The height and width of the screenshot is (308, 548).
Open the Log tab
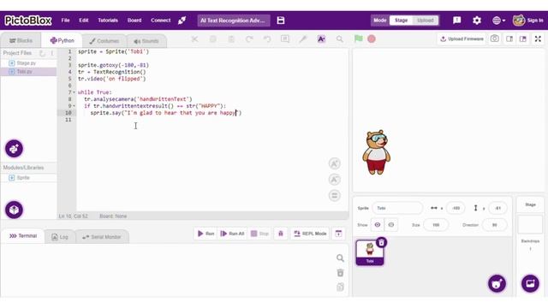point(60,237)
